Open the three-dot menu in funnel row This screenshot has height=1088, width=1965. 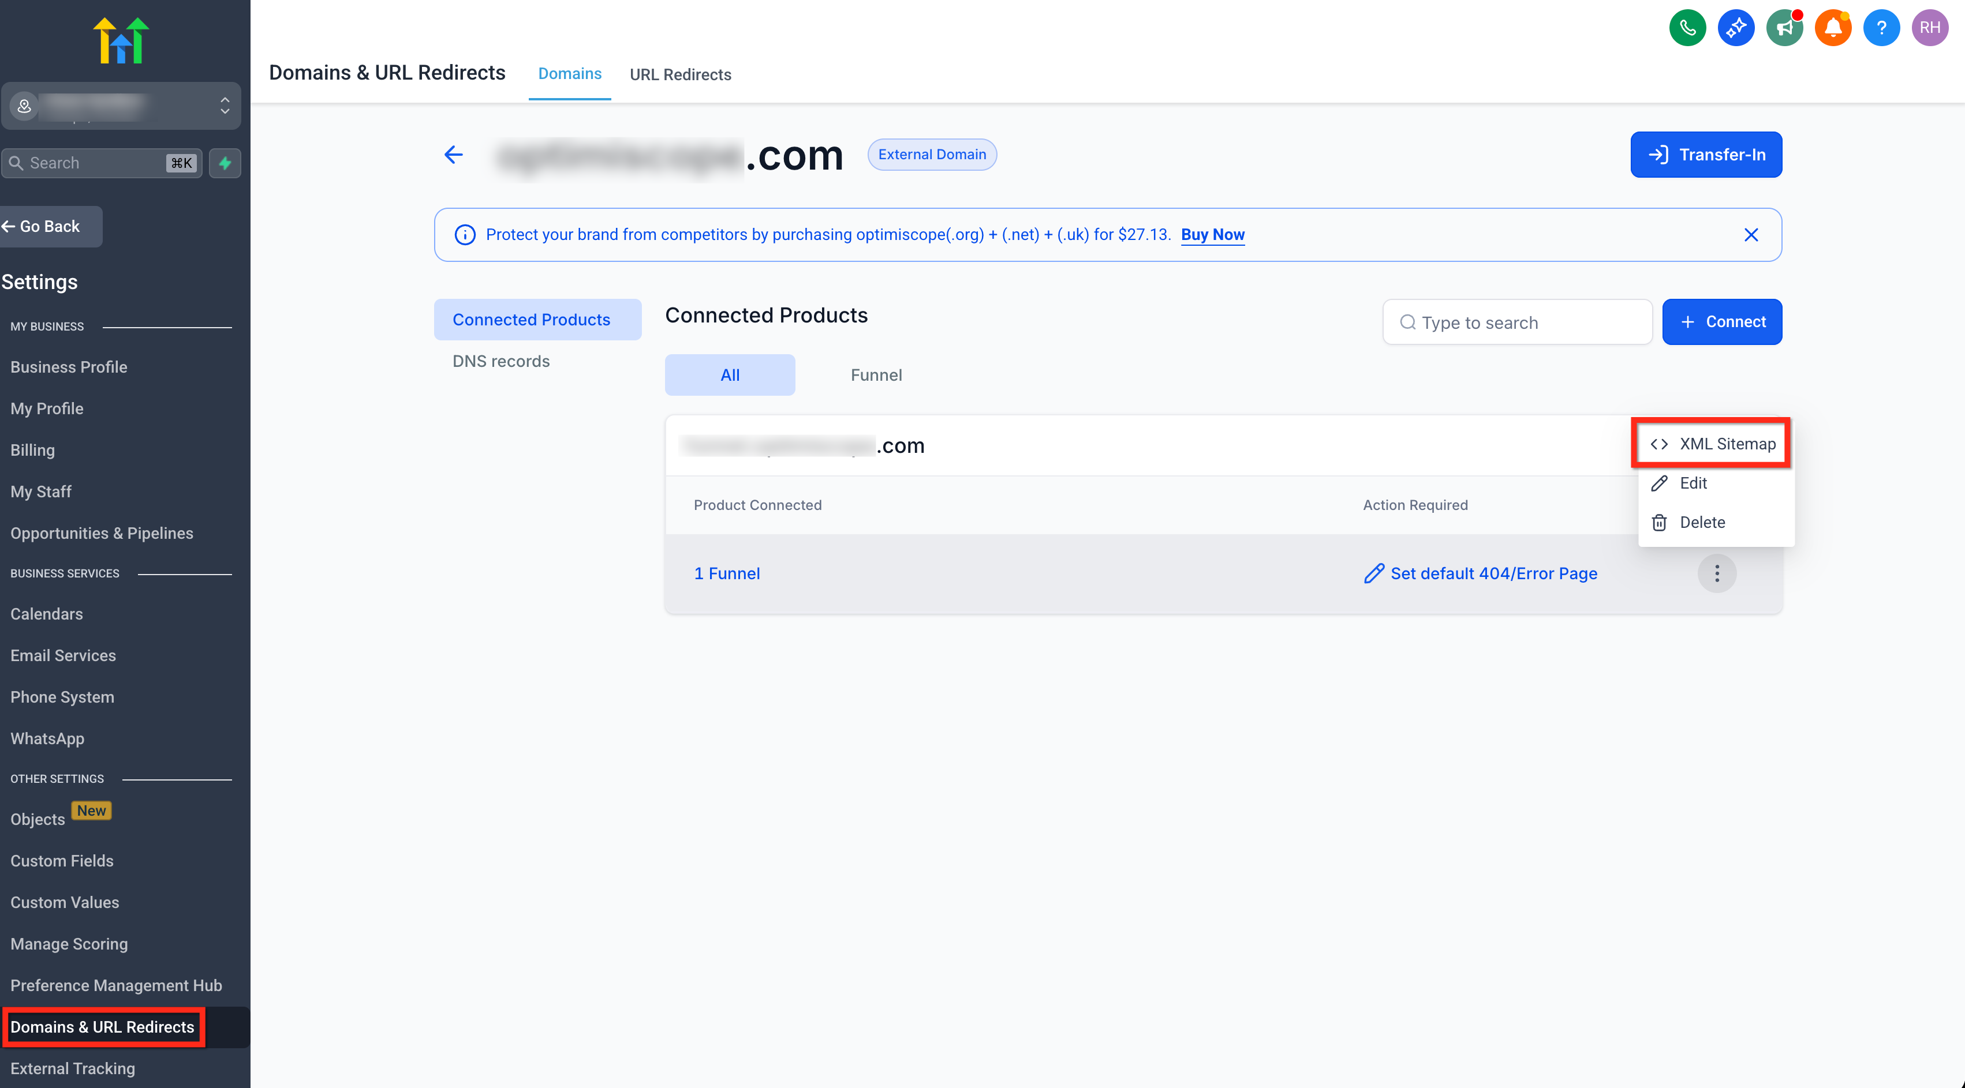(1716, 573)
